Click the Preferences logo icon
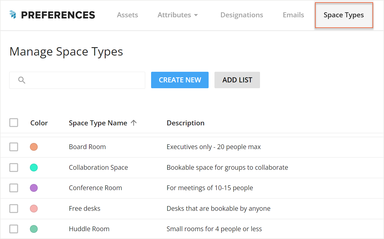Screen dimensions: 384x239 click(x=12, y=15)
